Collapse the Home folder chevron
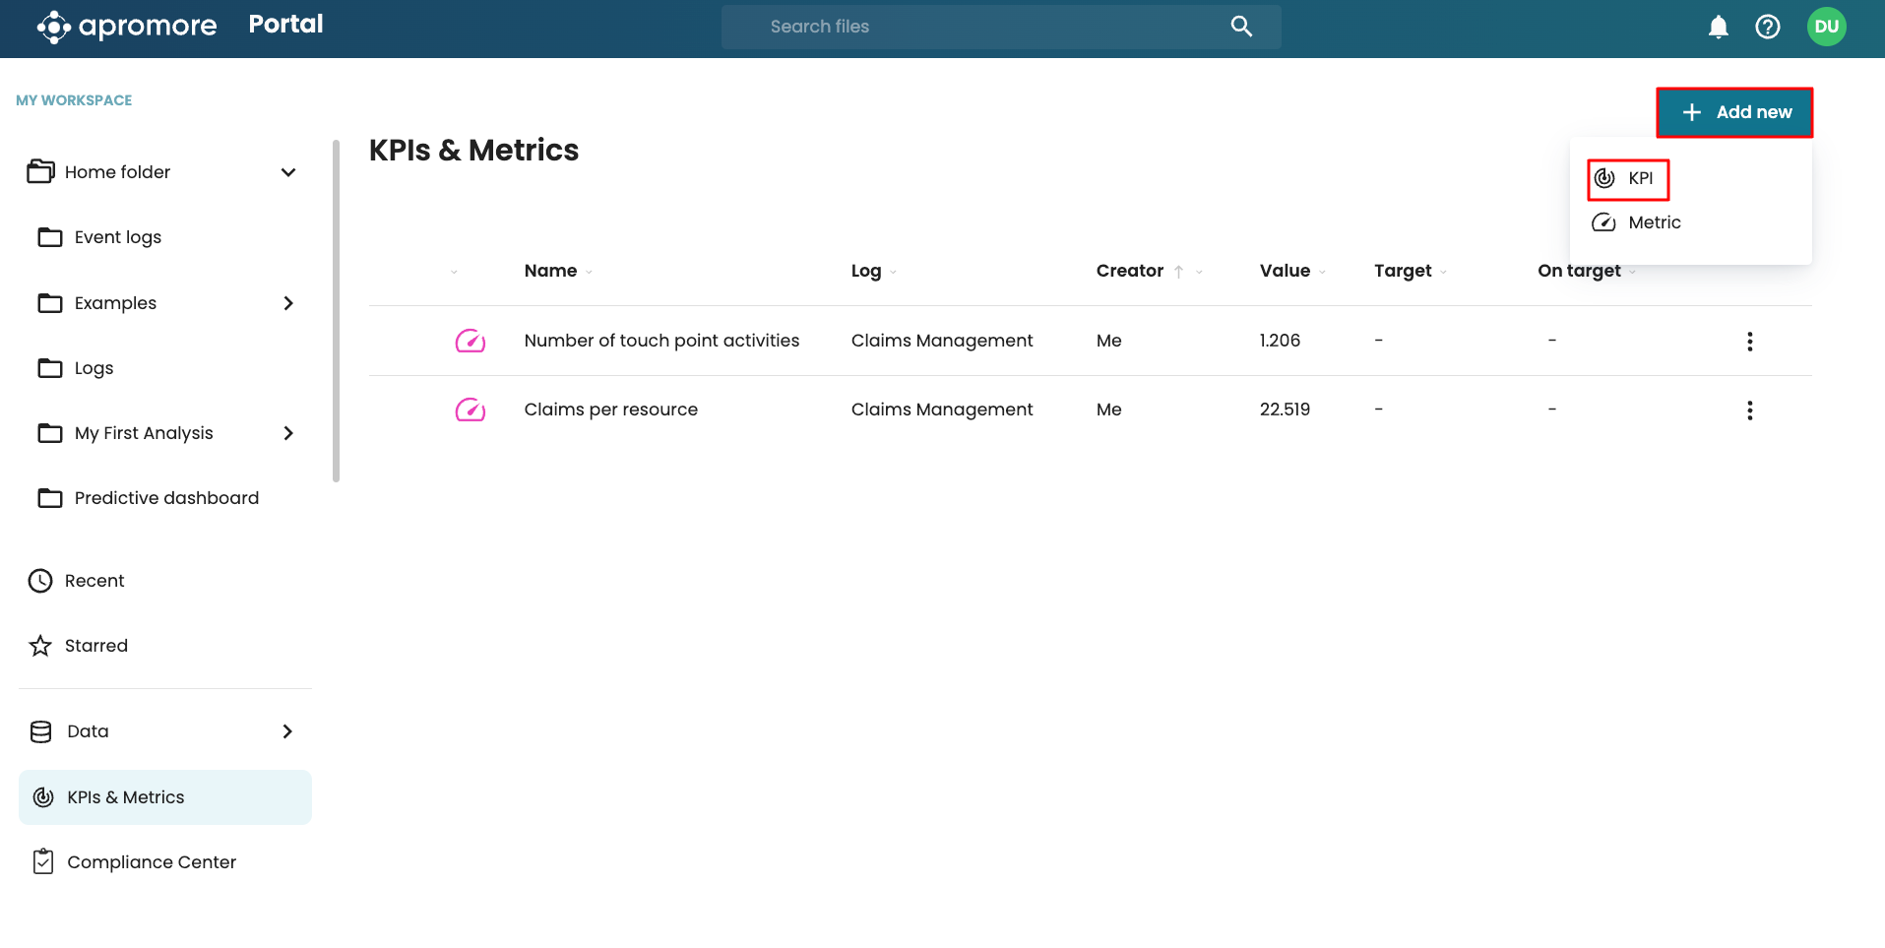Screen dimensions: 1885x948 tap(288, 172)
